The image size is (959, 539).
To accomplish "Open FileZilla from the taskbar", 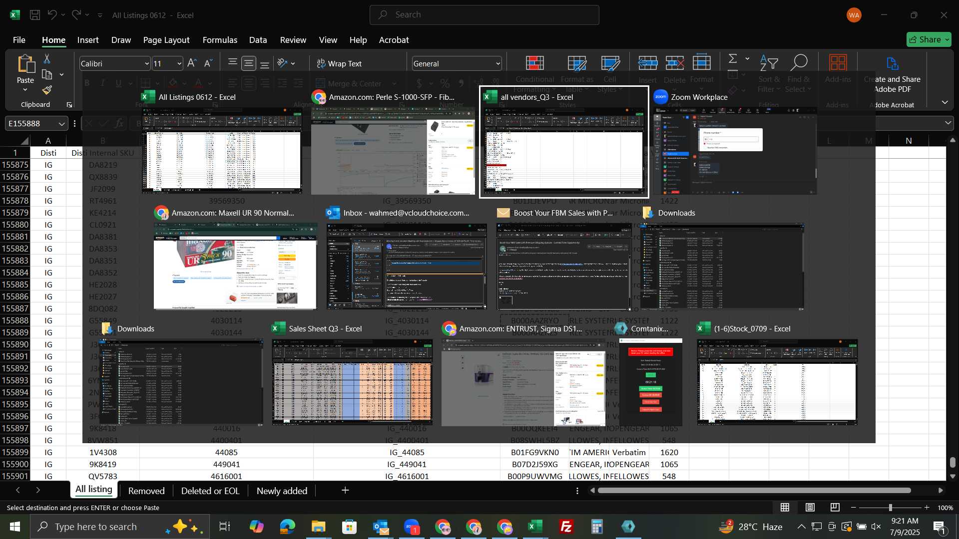I will 566,527.
